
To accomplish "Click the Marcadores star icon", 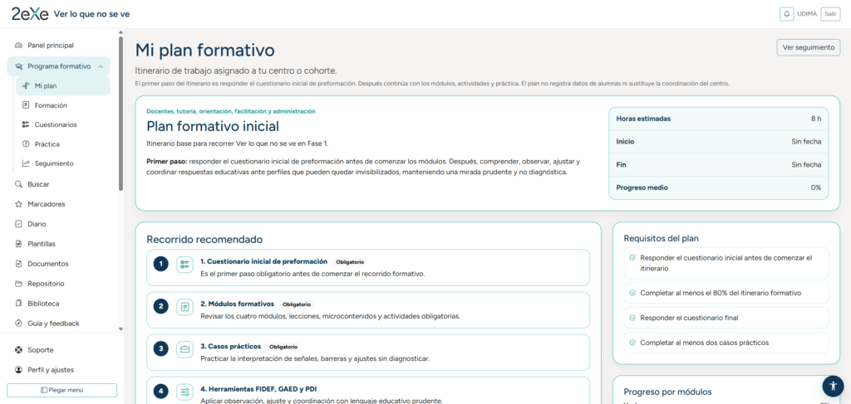I will (x=18, y=204).
